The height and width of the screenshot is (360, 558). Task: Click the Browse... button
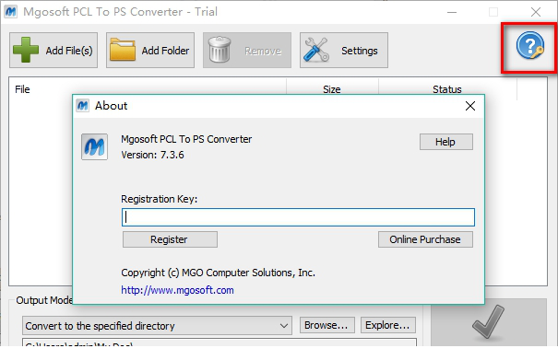(x=327, y=325)
